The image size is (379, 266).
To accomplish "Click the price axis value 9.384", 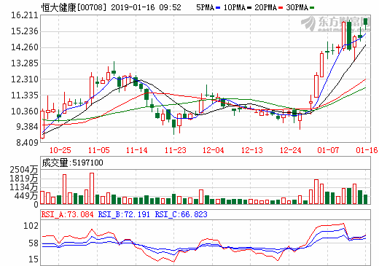I will click(27, 127).
